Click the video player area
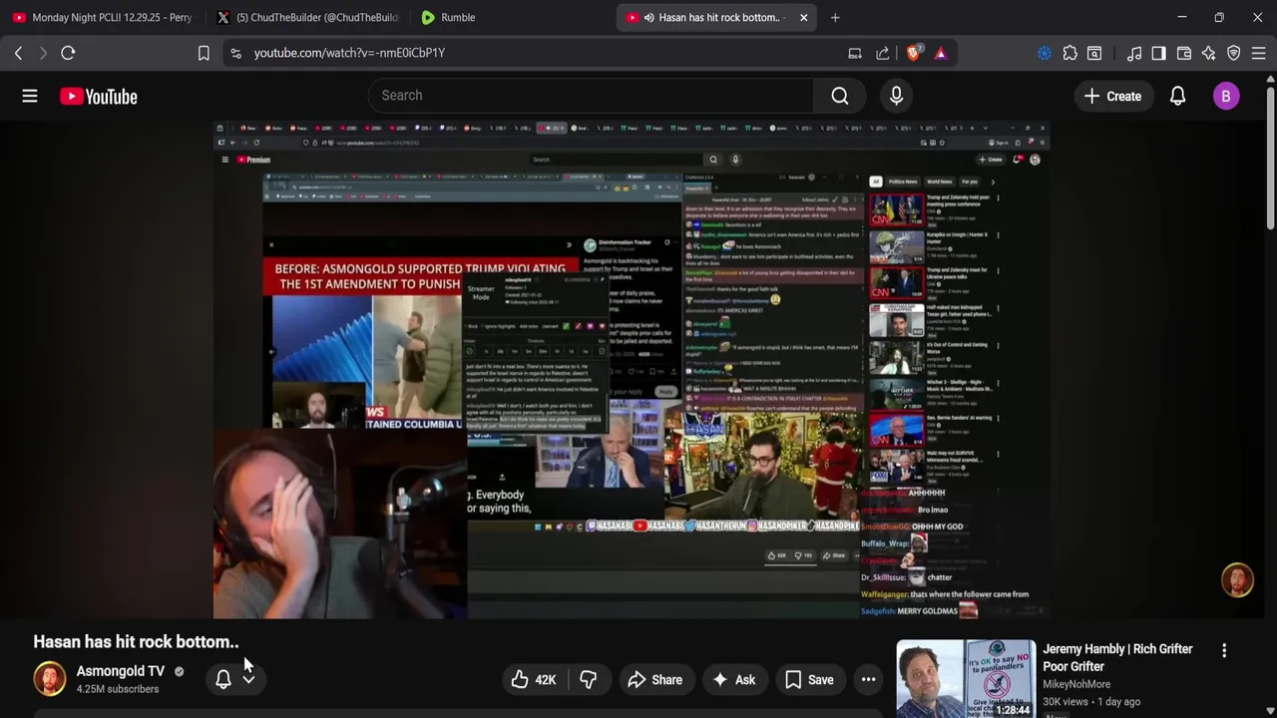 pos(632,370)
